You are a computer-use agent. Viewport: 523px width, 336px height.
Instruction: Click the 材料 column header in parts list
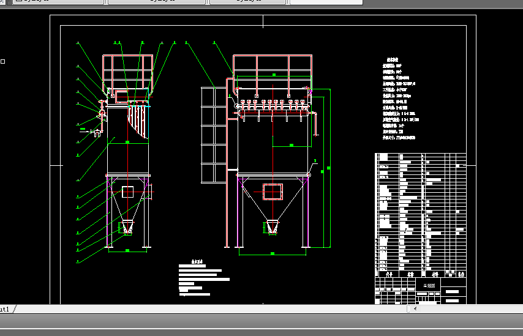tap(435, 274)
